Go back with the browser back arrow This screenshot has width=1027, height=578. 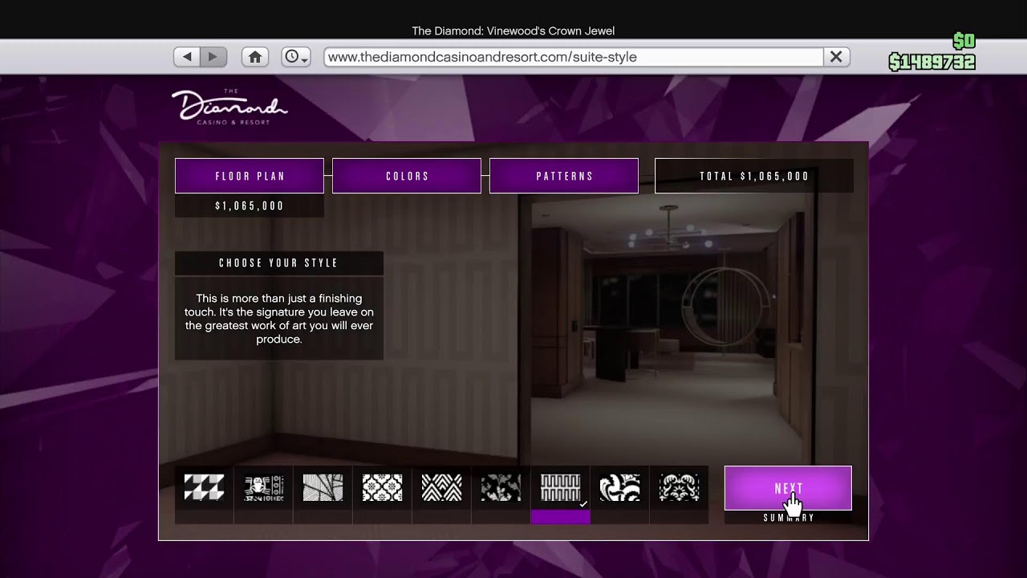point(188,57)
